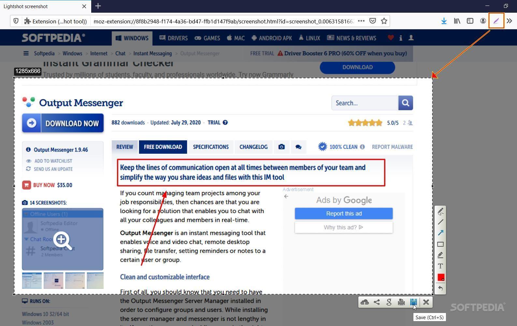
Task: Click the 100% CLEAN info icon
Action: pos(362,147)
